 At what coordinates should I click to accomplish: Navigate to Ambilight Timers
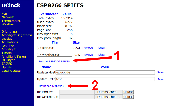tap(14, 56)
